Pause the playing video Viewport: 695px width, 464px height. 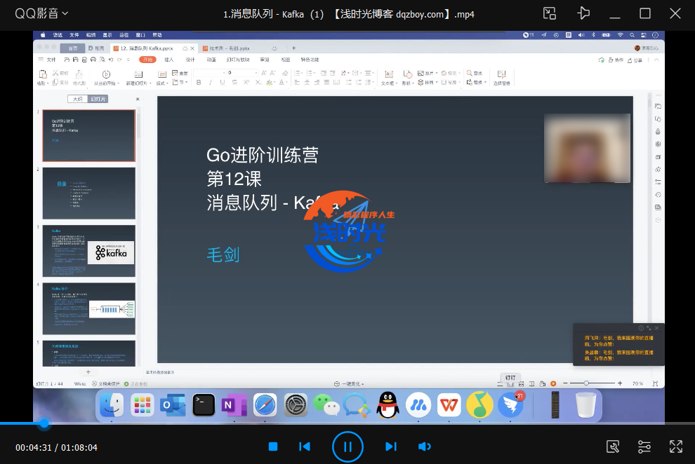click(347, 446)
